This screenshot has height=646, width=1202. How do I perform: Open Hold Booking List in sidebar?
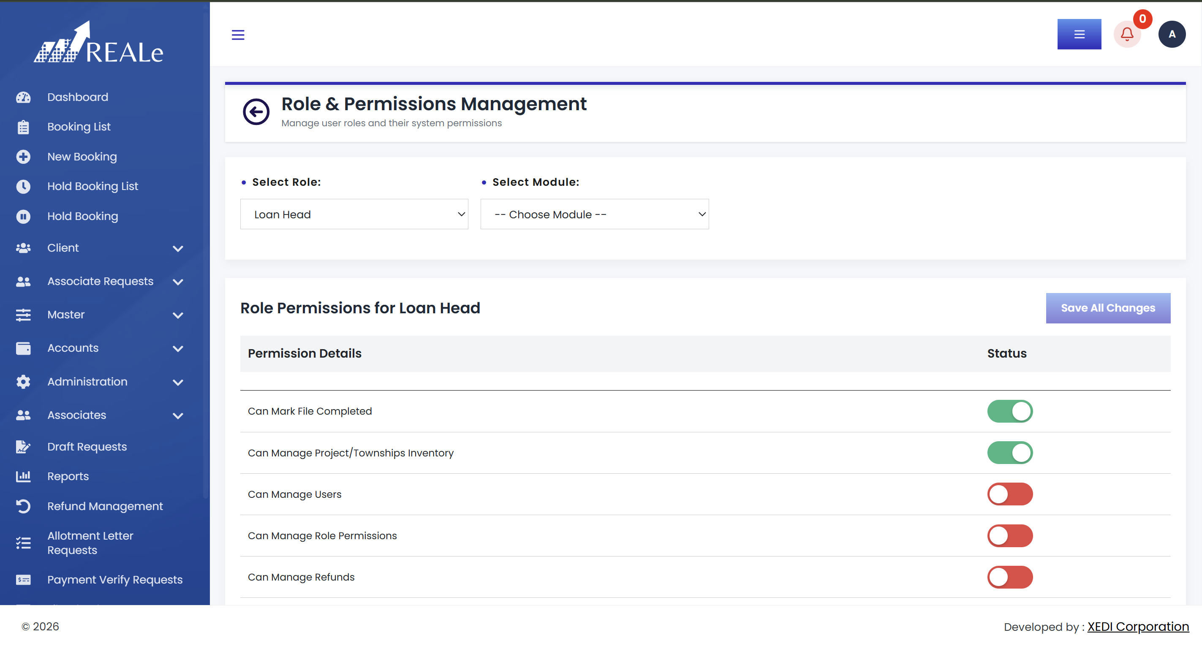pos(92,186)
